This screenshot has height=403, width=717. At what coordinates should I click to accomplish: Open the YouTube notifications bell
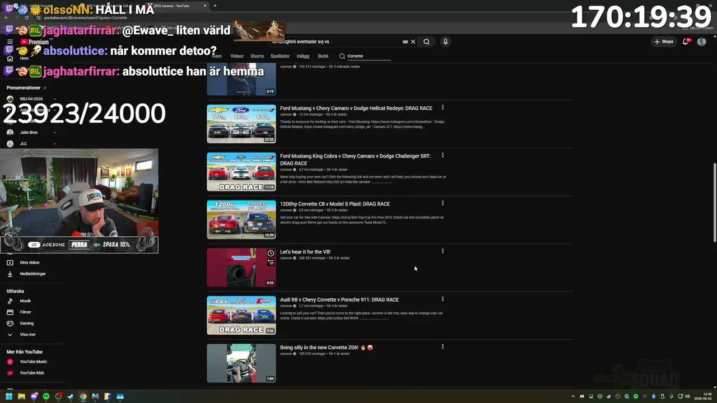coord(686,41)
